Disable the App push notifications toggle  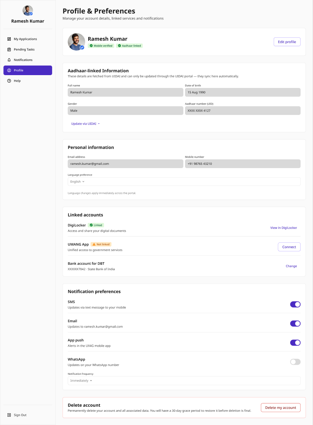[x=295, y=342]
